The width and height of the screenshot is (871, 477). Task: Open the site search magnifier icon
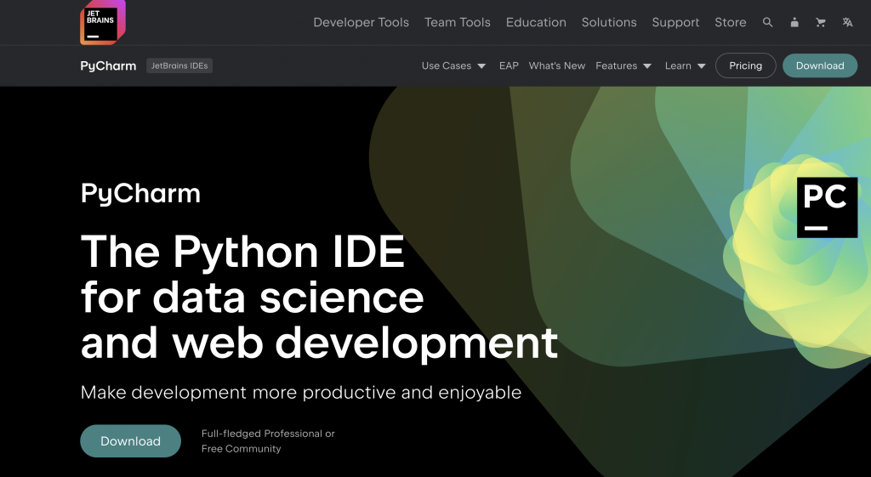pos(768,22)
